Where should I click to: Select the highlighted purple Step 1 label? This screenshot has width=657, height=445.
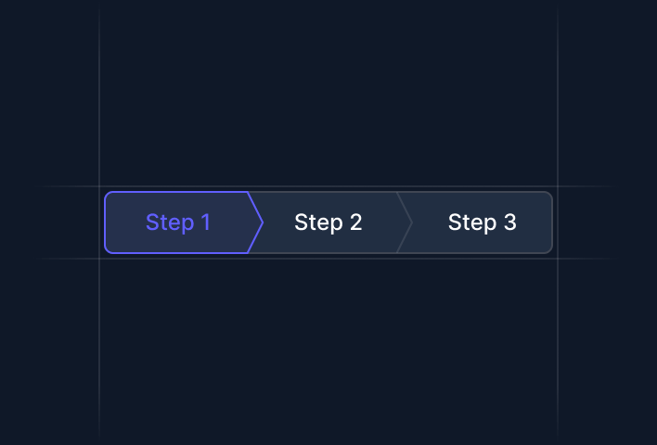click(178, 222)
